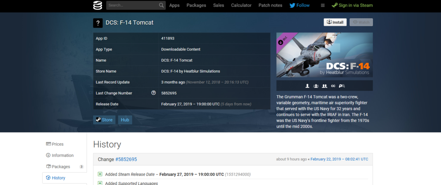Click the green plus next to Supported Languages
This screenshot has height=185, width=441.
pos(100,183)
